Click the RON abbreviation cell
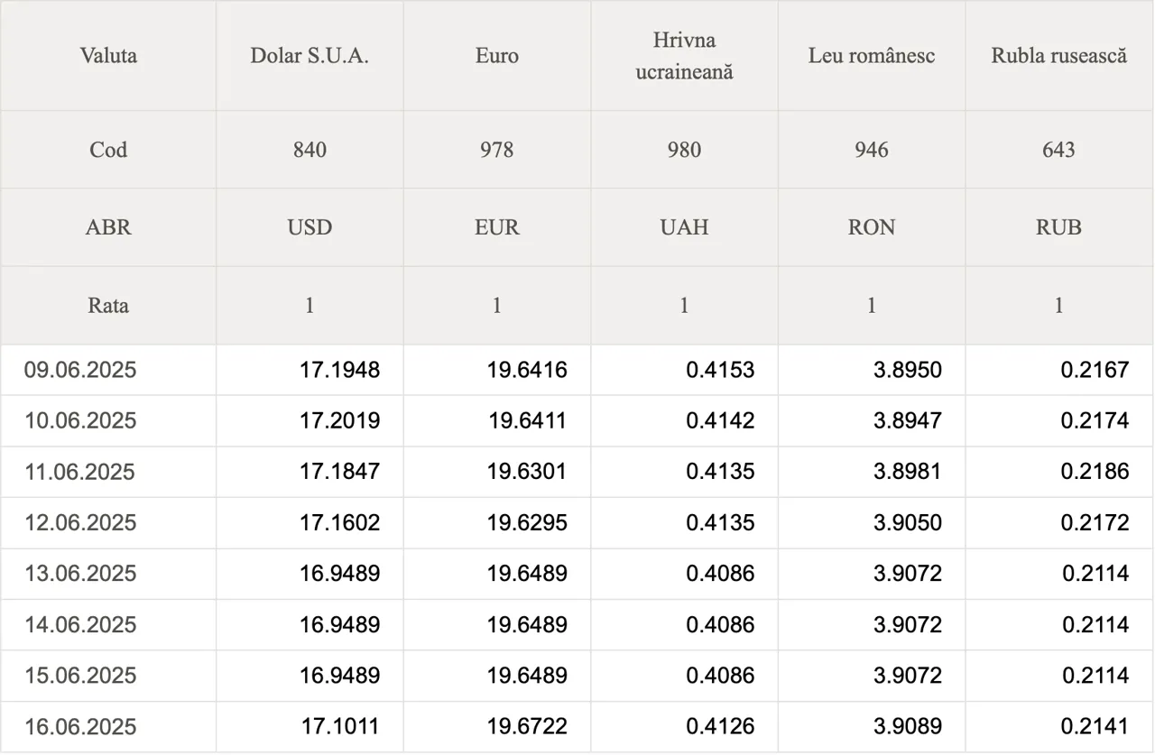The width and height of the screenshot is (1155, 755). click(x=872, y=227)
